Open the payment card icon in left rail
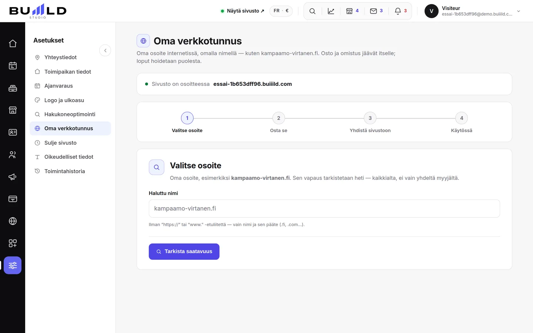 point(13,199)
